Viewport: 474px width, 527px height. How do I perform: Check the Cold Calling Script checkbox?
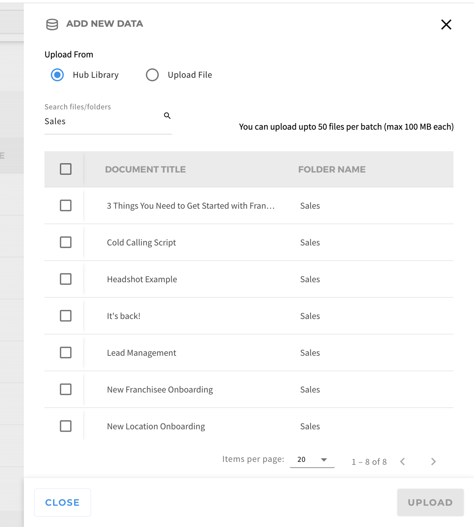tap(66, 242)
